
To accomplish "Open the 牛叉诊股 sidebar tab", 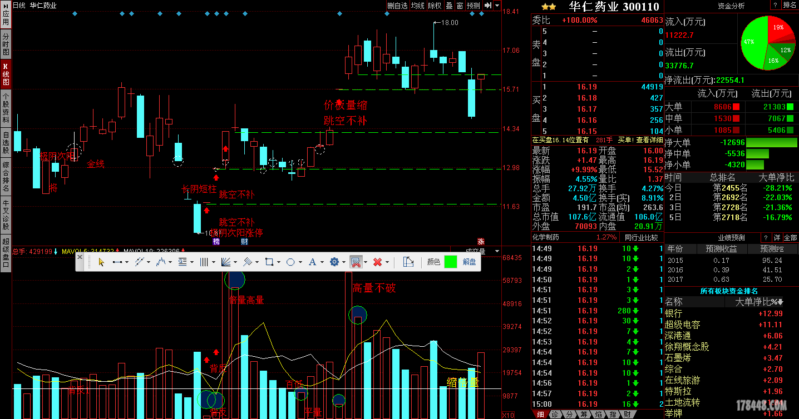I will [x=6, y=215].
